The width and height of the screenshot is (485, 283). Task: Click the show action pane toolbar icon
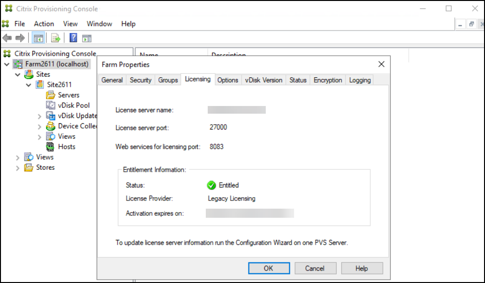(87, 38)
